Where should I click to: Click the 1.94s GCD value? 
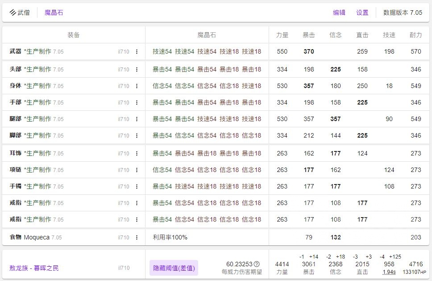(x=389, y=272)
